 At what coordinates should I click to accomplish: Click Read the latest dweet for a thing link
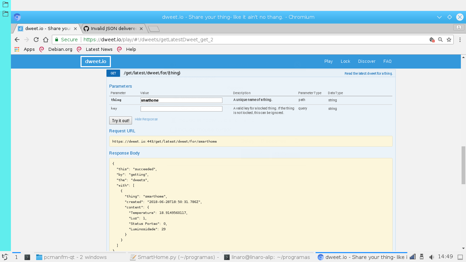369,73
